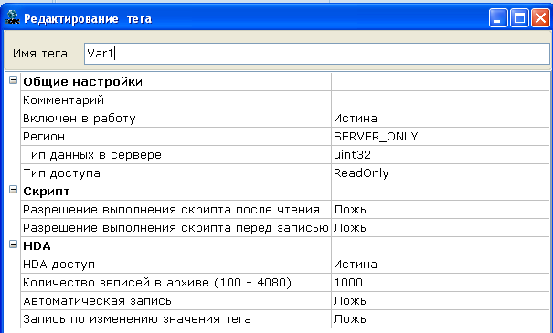Minimize the Редактирование тега window
This screenshot has width=553, height=333.
coord(497,18)
